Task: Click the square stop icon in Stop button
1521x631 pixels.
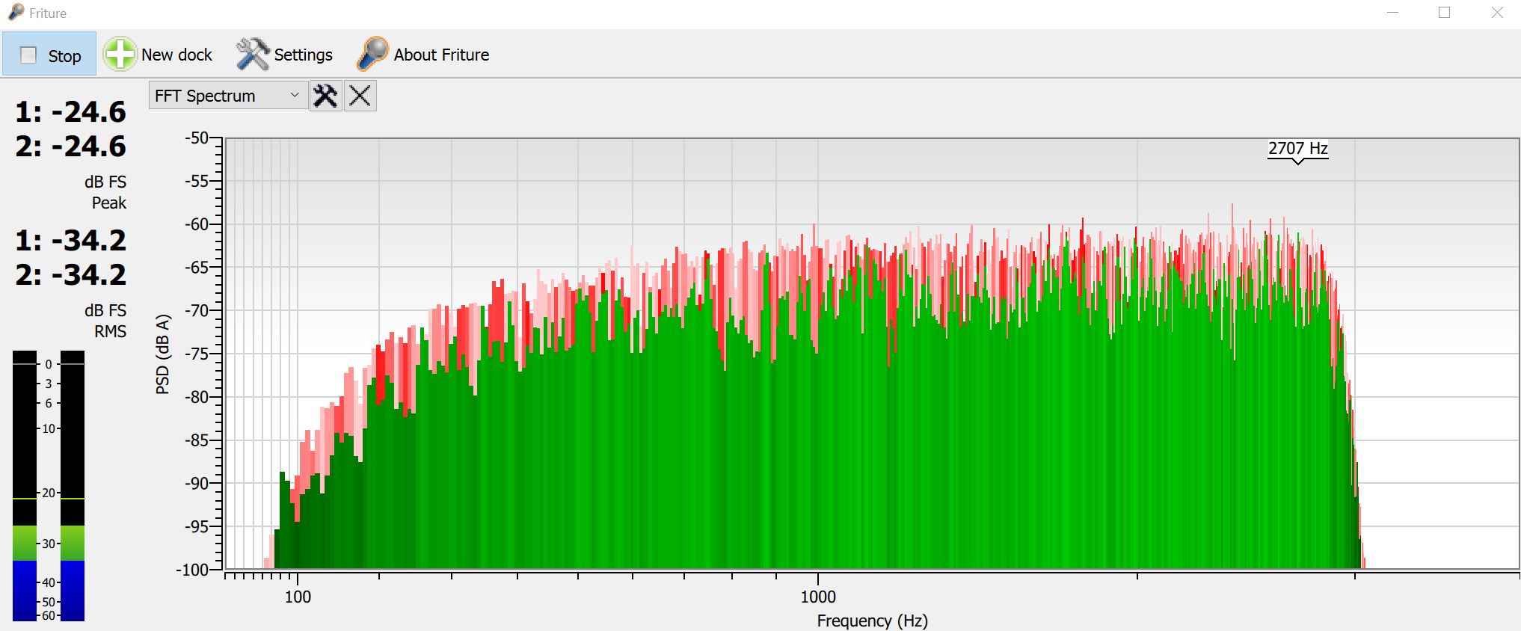Action: [28, 55]
